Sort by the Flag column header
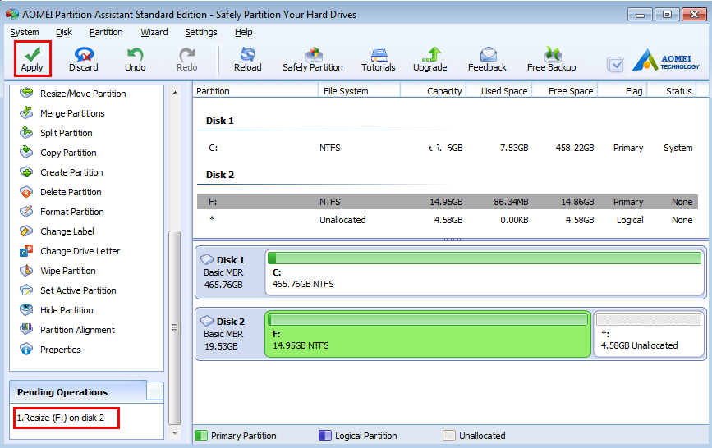This screenshot has width=712, height=448. tap(622, 91)
